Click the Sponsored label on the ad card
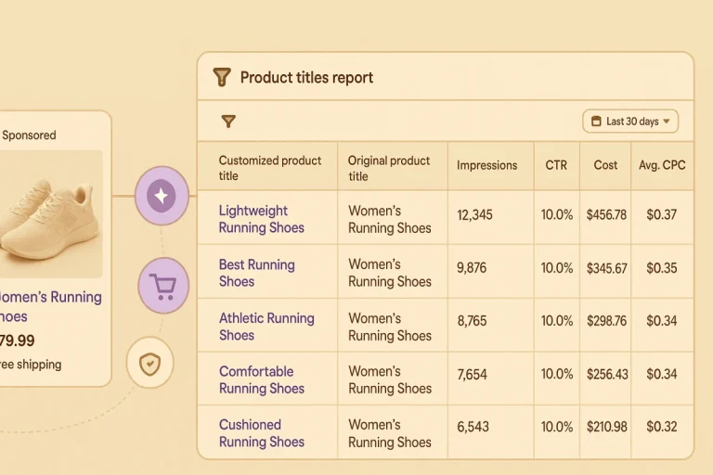The width and height of the screenshot is (713, 475). (29, 135)
